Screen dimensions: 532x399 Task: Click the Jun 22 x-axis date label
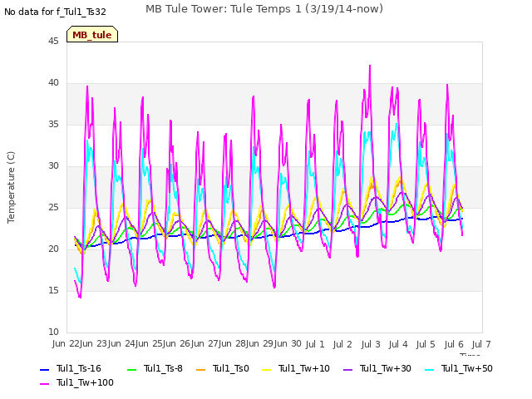66,344
